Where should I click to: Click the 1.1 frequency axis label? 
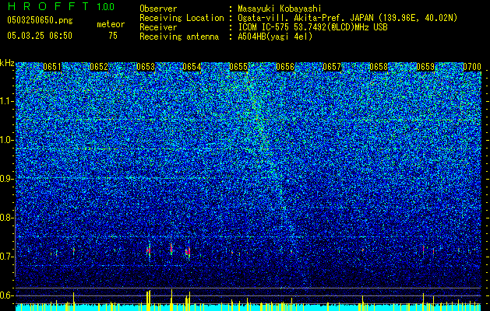(7, 101)
